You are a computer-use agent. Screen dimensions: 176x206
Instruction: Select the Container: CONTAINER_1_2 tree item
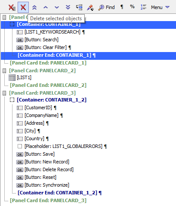pyautogui.click(x=52, y=100)
